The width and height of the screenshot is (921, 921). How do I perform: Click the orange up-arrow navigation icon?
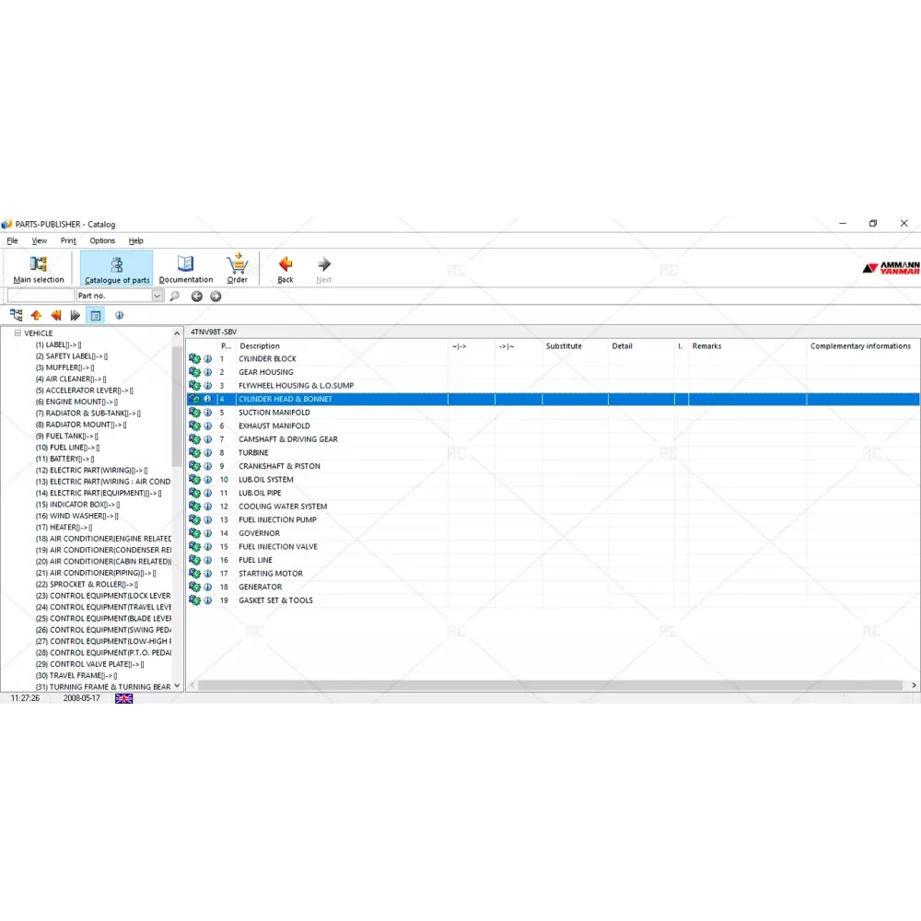coord(36,315)
